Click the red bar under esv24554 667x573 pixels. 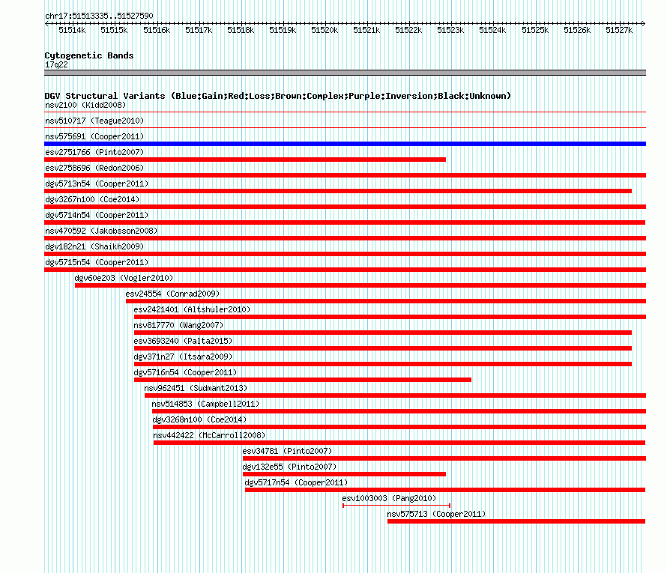pos(386,301)
